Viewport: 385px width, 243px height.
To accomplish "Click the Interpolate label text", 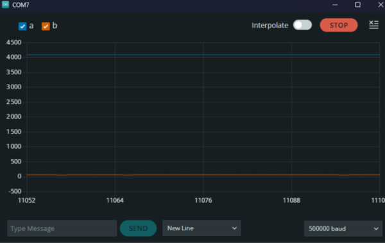I will click(270, 25).
